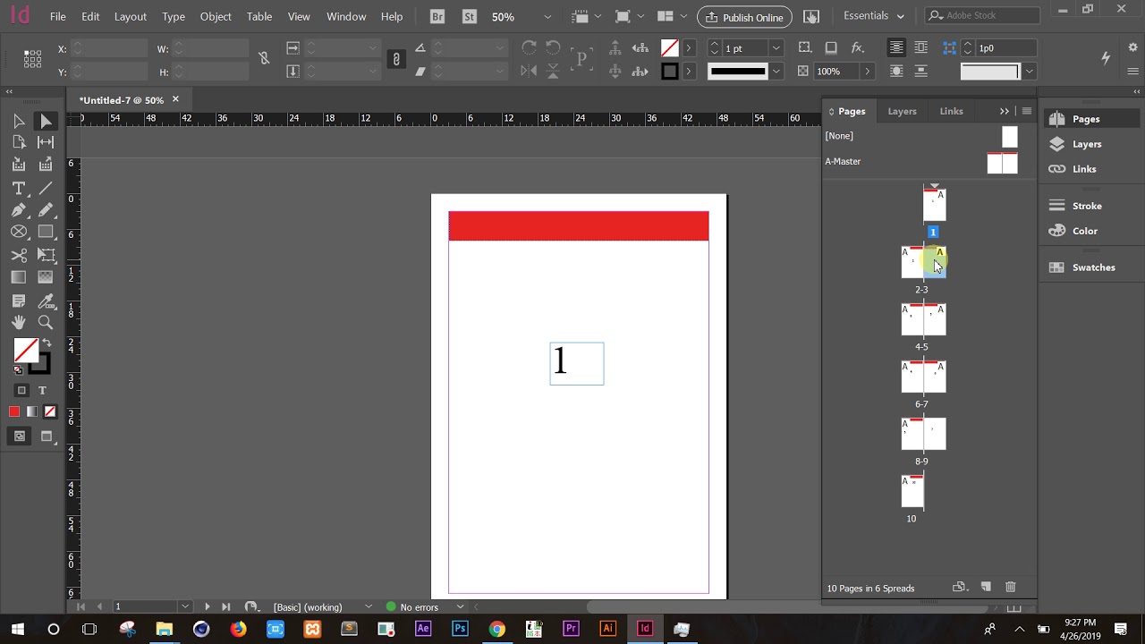
Task: Click the Bridge (Br) icon
Action: coord(437,16)
